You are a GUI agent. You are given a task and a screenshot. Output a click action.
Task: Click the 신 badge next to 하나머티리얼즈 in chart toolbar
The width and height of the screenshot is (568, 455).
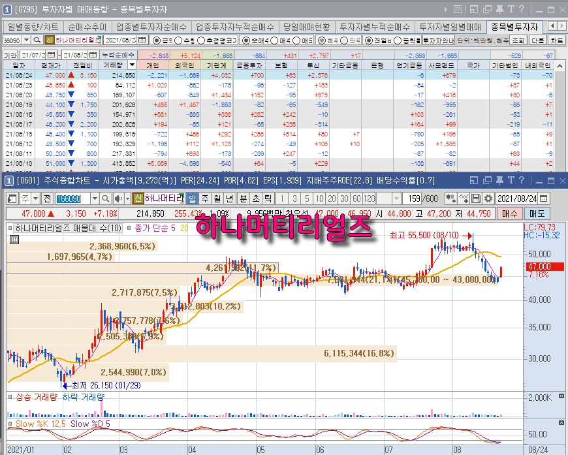click(138, 198)
